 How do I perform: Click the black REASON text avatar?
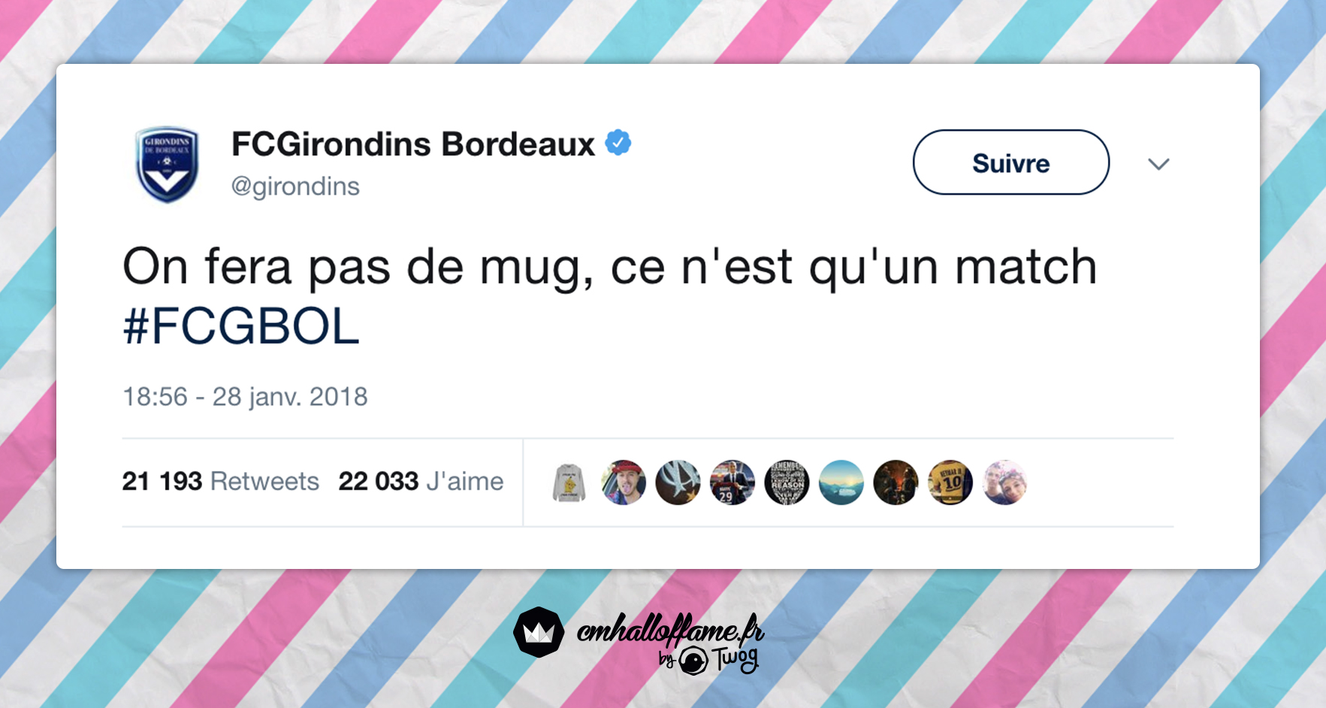pos(787,483)
